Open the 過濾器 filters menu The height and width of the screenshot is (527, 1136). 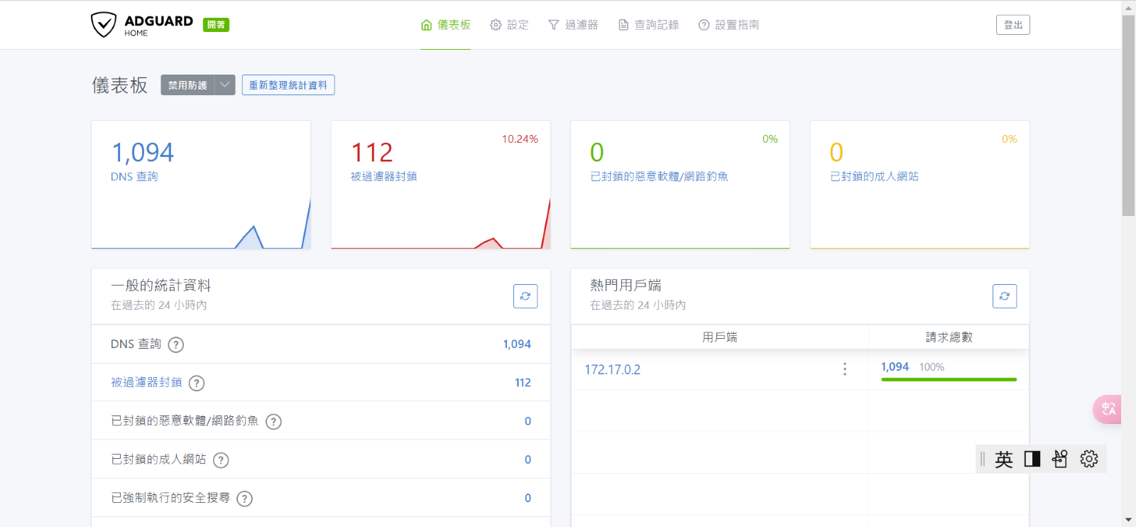[573, 25]
